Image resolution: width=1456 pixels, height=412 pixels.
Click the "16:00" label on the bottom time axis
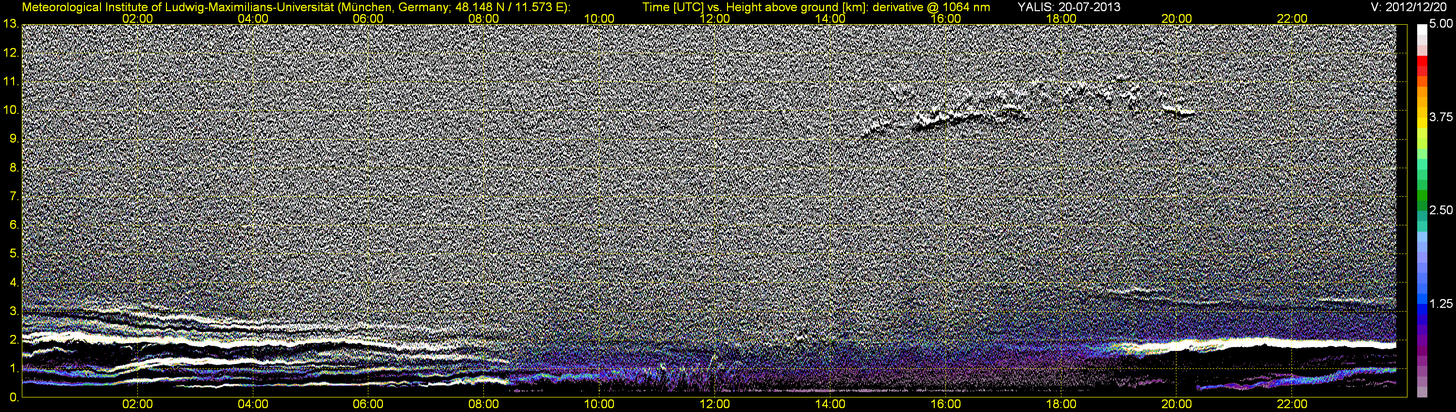(945, 405)
